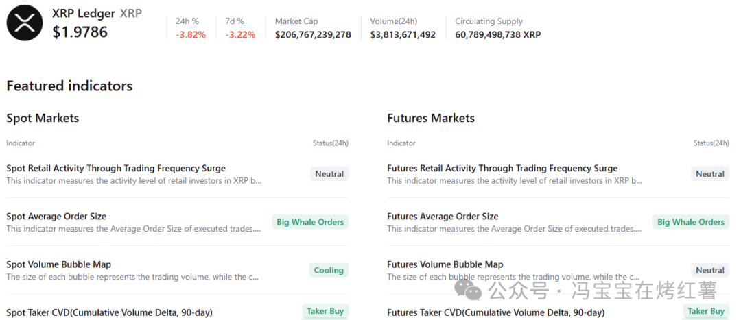Open Futures Volume Bubble Map indicator
The image size is (741, 320).
point(445,264)
